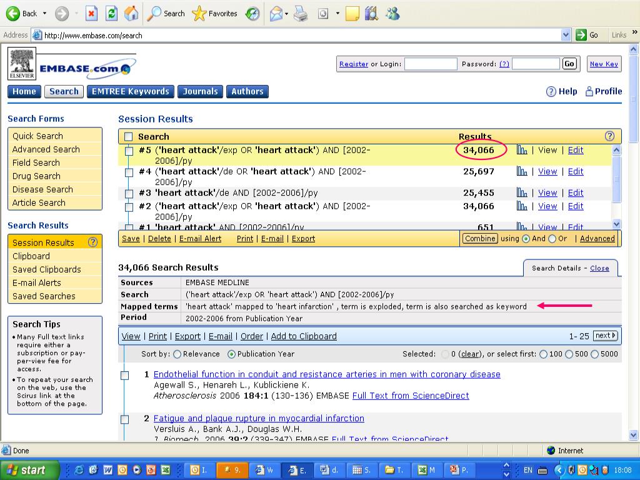640x480 pixels.
Task: Open the Mail button dropdown arrow
Action: pos(286,14)
